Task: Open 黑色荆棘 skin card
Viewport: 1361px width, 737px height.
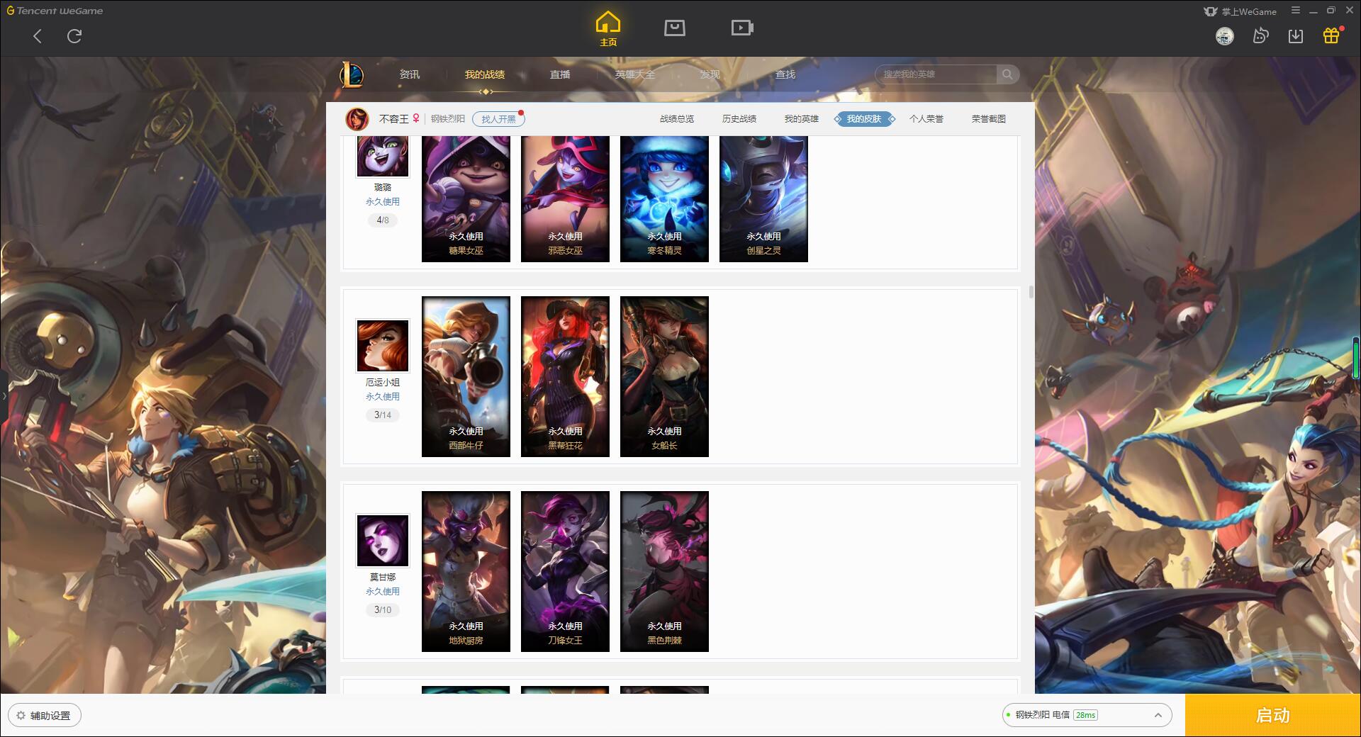Action: tap(664, 571)
